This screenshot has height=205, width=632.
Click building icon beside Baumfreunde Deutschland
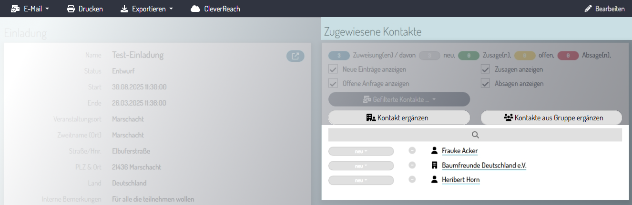tap(434, 166)
